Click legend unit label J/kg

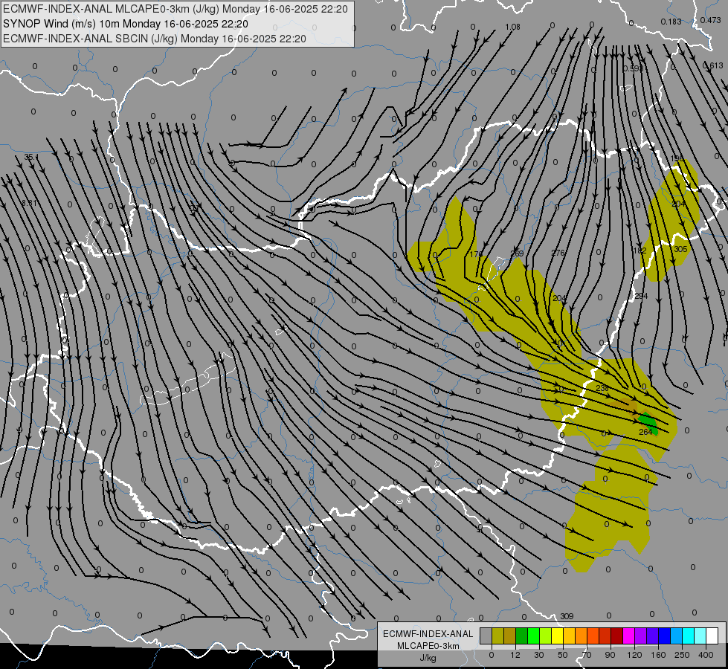428,658
